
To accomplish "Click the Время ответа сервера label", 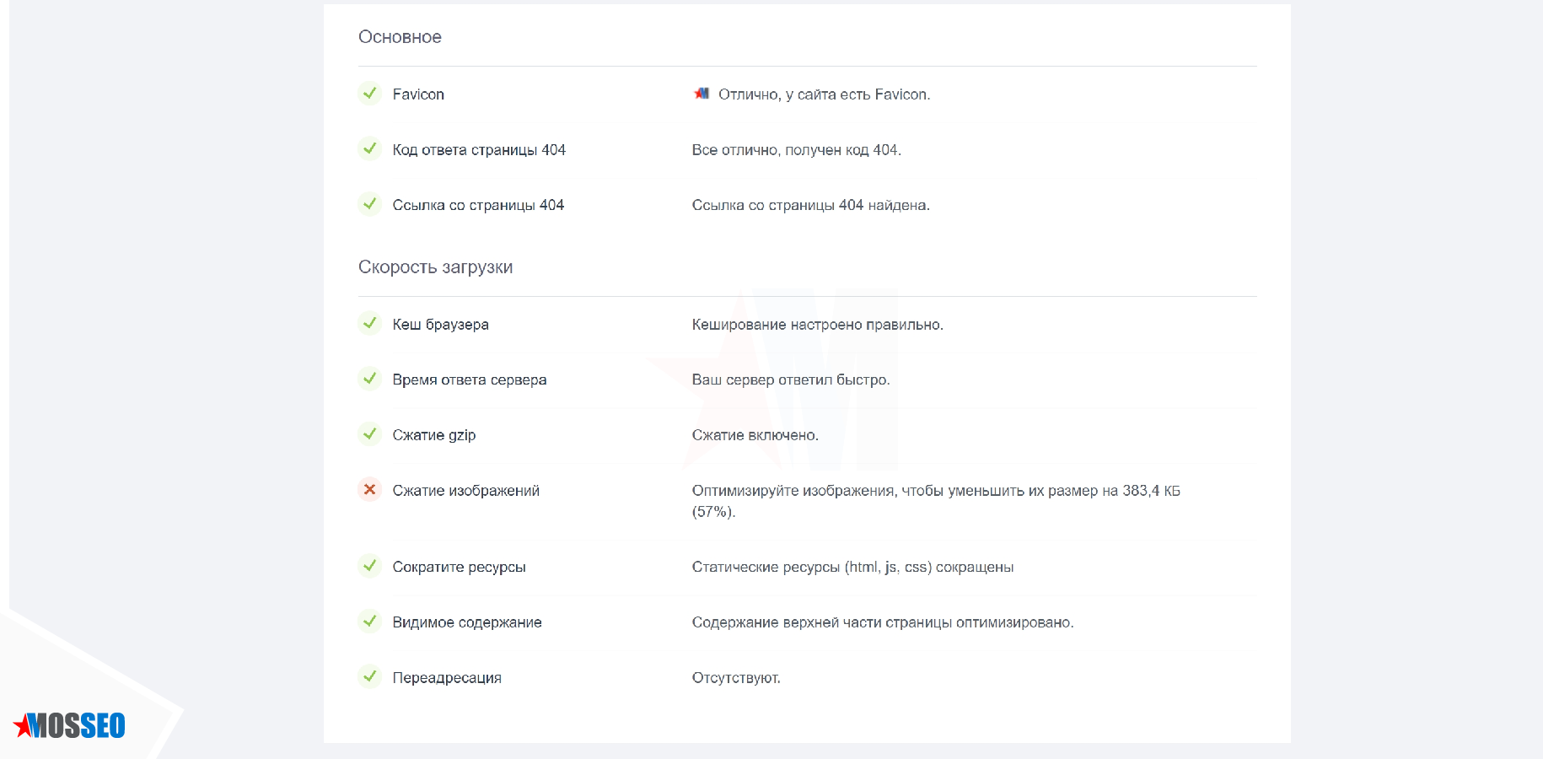I will coord(470,379).
